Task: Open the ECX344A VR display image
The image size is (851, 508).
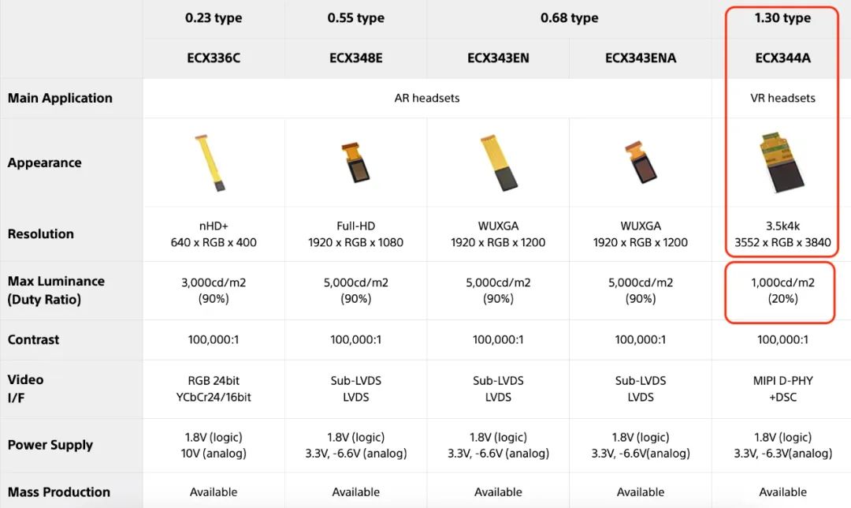Action: tap(782, 162)
